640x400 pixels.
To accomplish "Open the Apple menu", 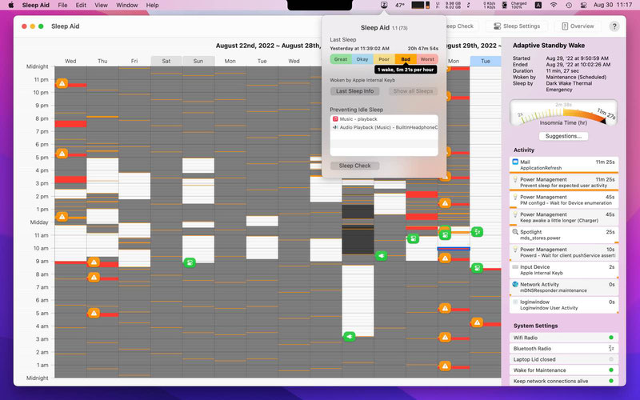I will coord(11,5).
